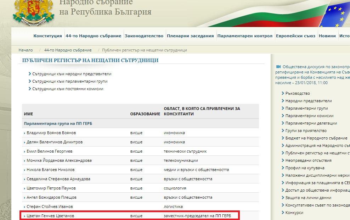Open Парламентарни комисии sidebar link
Viewport: 350px width, 220px height.
click(x=309, y=116)
